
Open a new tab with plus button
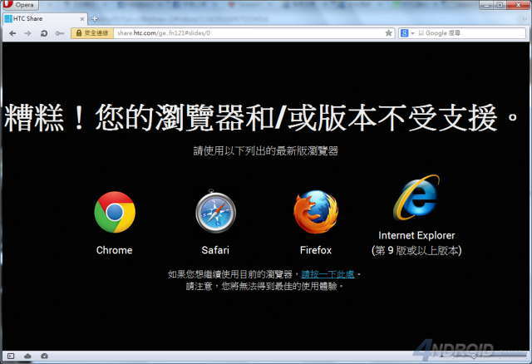(x=95, y=18)
